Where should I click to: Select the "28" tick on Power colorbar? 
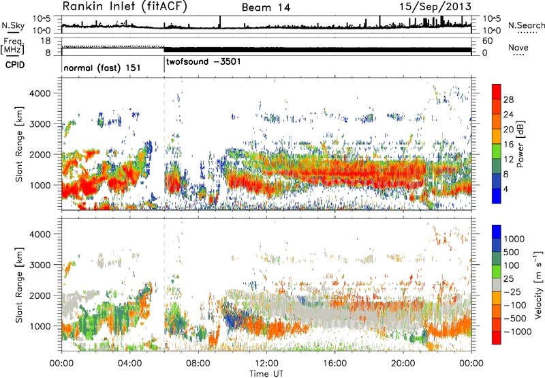[x=508, y=100]
